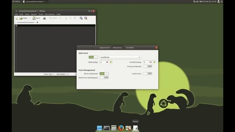
Task: Close the Unsaved Document 1 tab
Action: pyautogui.click(x=37, y=22)
